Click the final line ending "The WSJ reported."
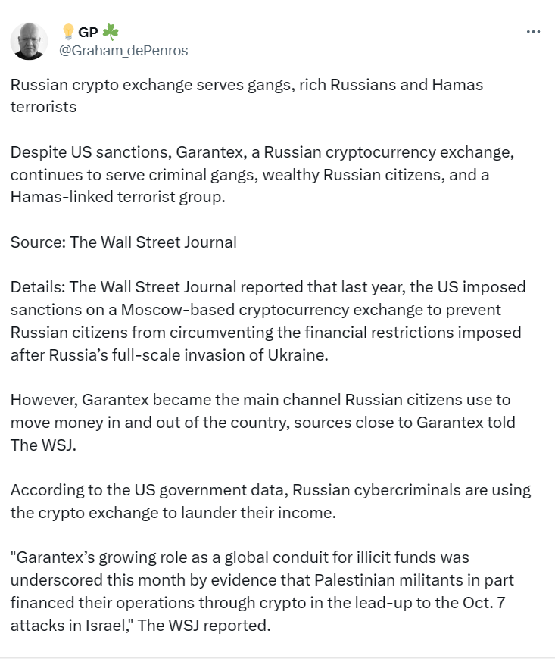 click(x=140, y=626)
